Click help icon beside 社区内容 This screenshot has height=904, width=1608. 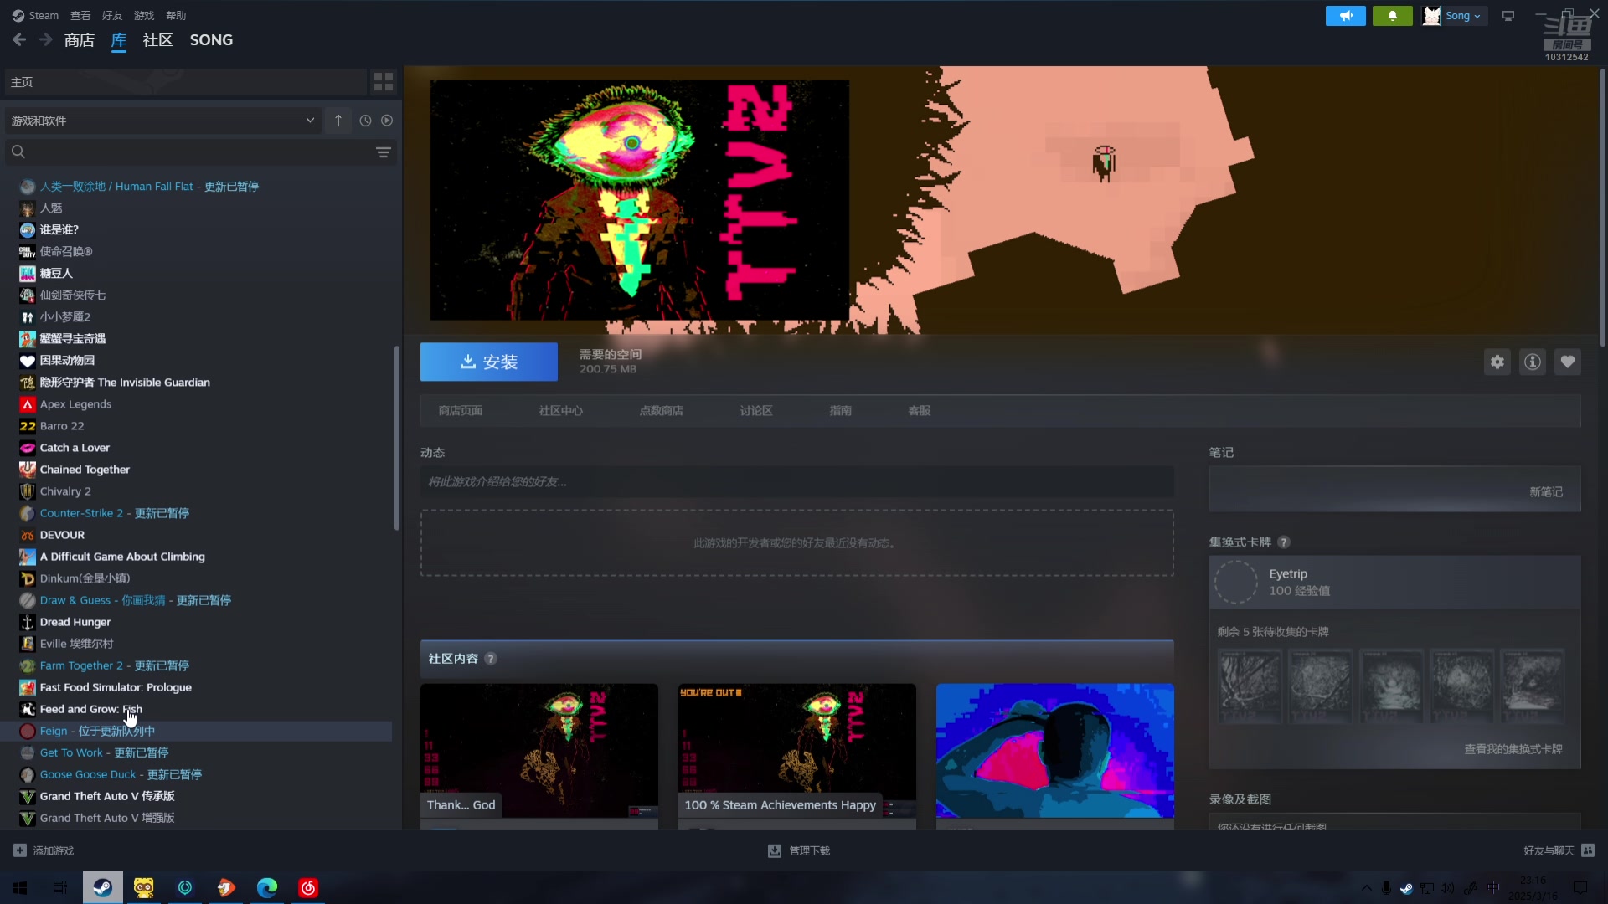tap(491, 659)
